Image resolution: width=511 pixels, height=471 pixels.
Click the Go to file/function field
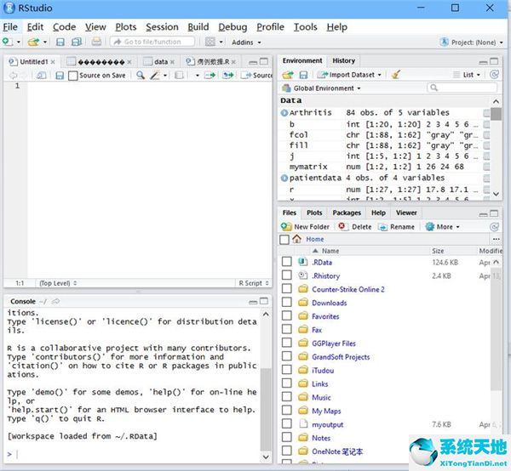pos(152,42)
